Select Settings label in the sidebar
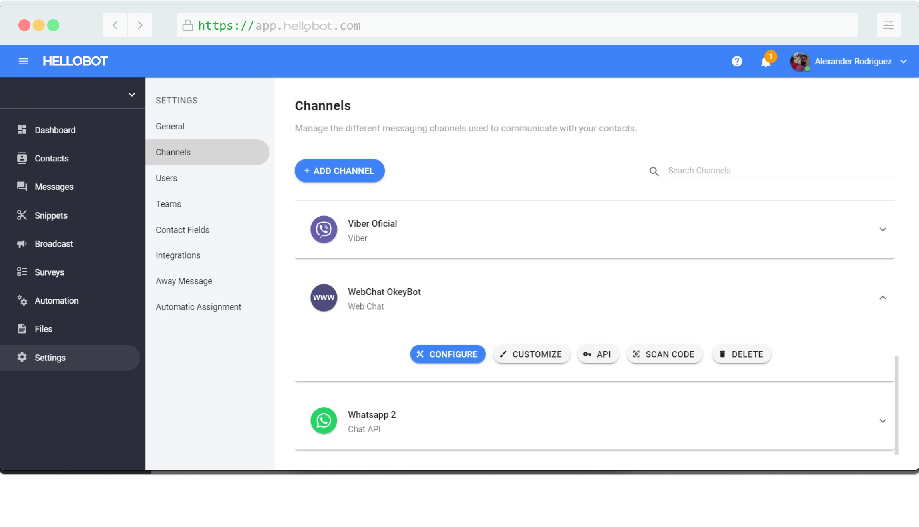Image resolution: width=919 pixels, height=527 pixels. click(50, 358)
